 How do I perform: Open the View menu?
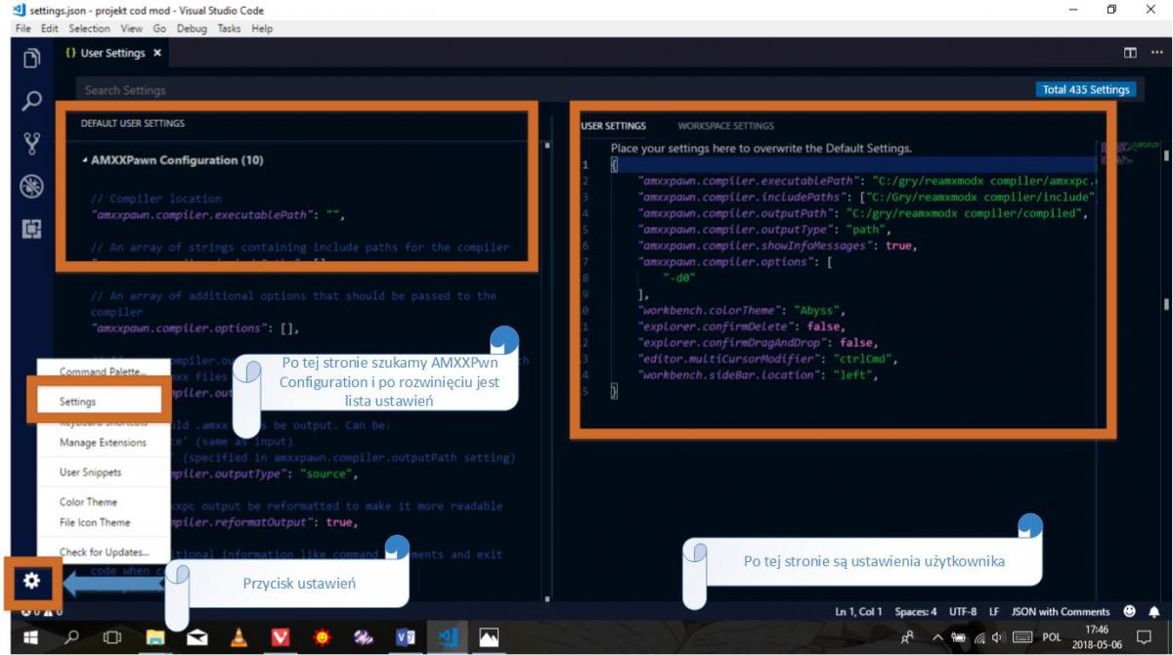pyautogui.click(x=131, y=28)
